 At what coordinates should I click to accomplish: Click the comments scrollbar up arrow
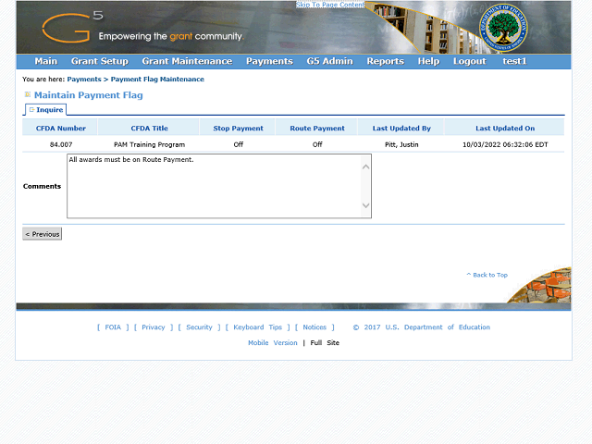pos(365,166)
